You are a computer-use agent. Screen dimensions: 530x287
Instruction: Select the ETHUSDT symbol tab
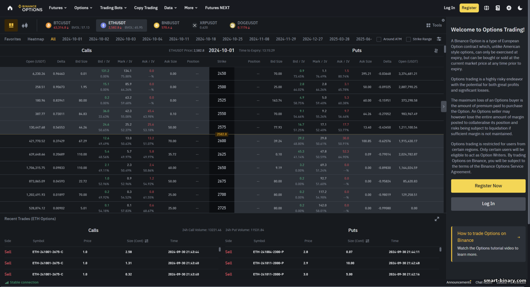(x=122, y=25)
